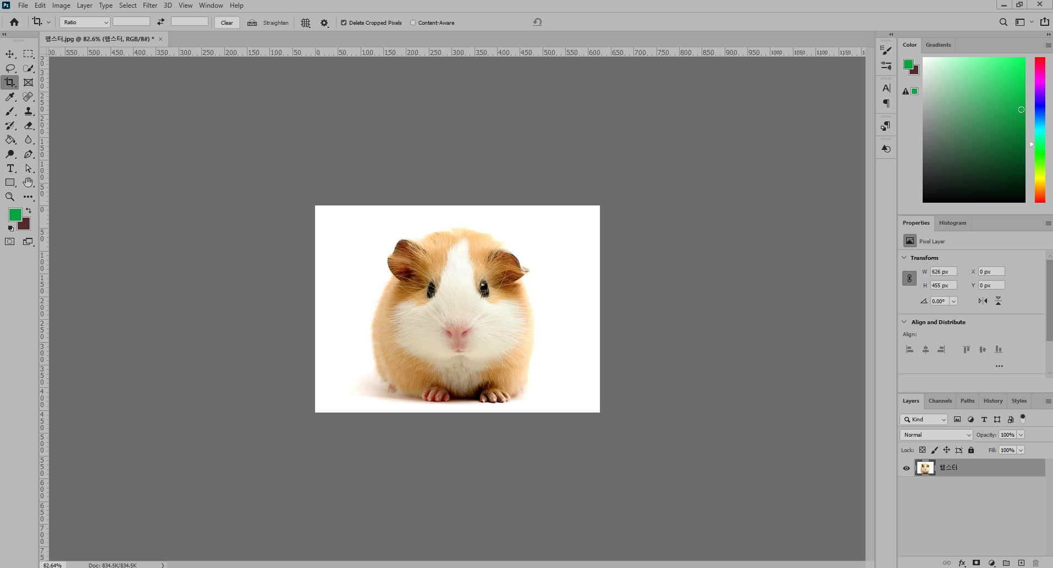Image resolution: width=1053 pixels, height=568 pixels.
Task: Select the Horizontal Type tool
Action: (10, 168)
